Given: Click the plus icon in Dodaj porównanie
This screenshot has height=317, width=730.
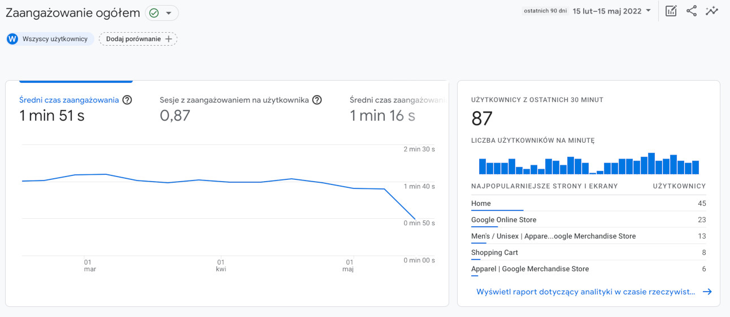Looking at the screenshot, I should [168, 39].
